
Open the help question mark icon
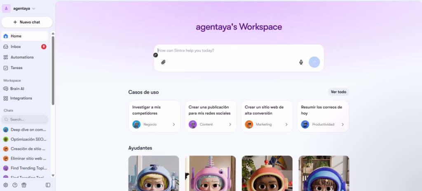coord(15,185)
